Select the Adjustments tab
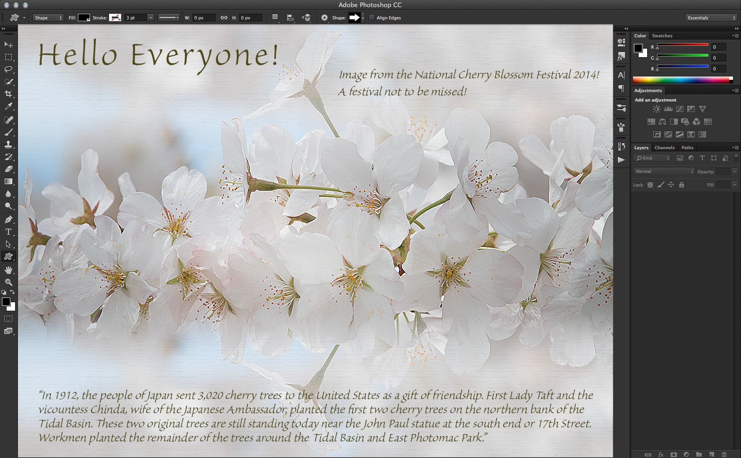Image resolution: width=741 pixels, height=458 pixels. point(648,91)
